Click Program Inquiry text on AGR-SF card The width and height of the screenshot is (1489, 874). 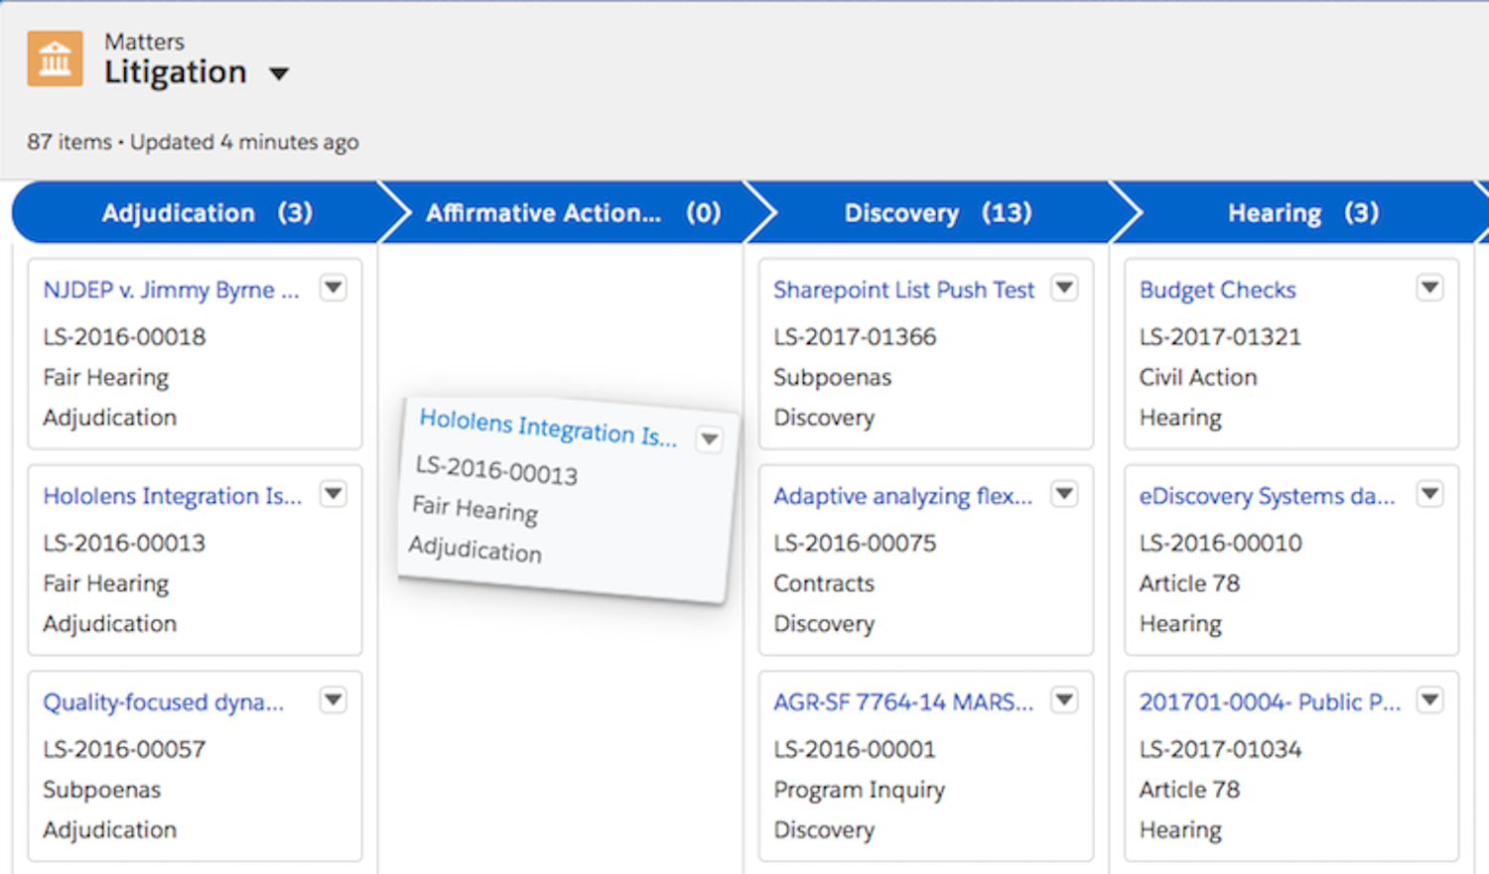pos(860,791)
